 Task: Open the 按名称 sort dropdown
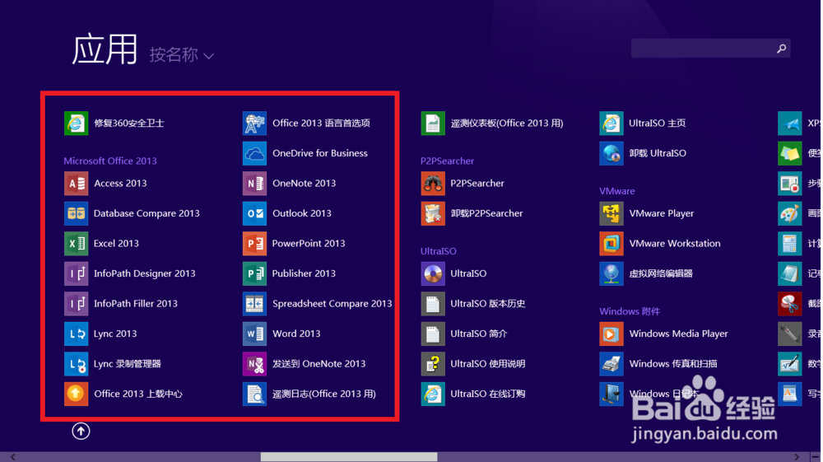182,54
